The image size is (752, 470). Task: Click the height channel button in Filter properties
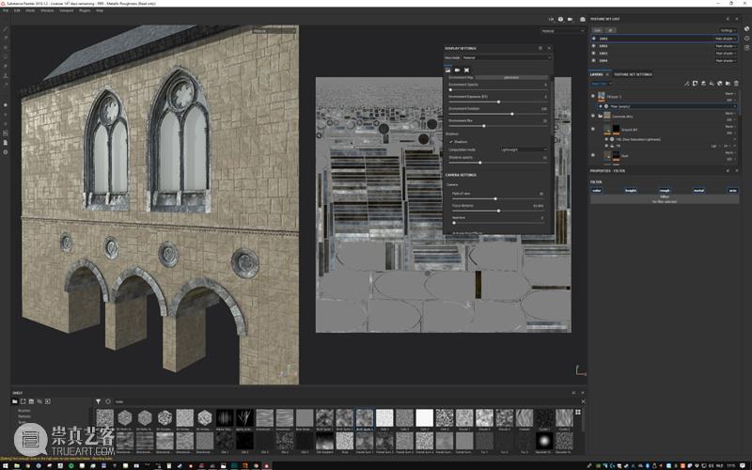pyautogui.click(x=631, y=190)
